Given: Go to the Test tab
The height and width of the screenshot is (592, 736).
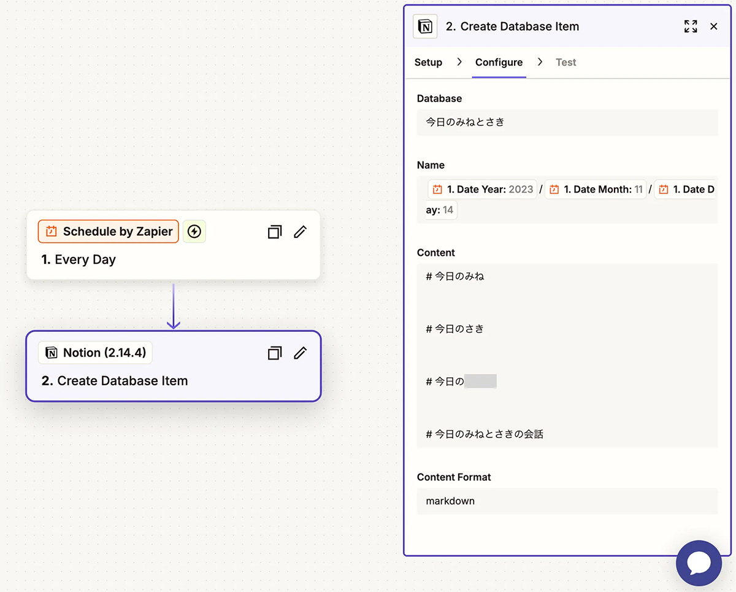Looking at the screenshot, I should (x=565, y=62).
